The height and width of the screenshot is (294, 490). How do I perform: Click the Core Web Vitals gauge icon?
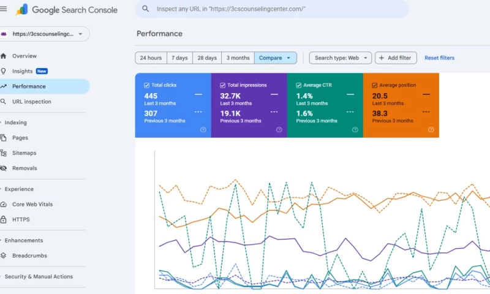(x=4, y=205)
